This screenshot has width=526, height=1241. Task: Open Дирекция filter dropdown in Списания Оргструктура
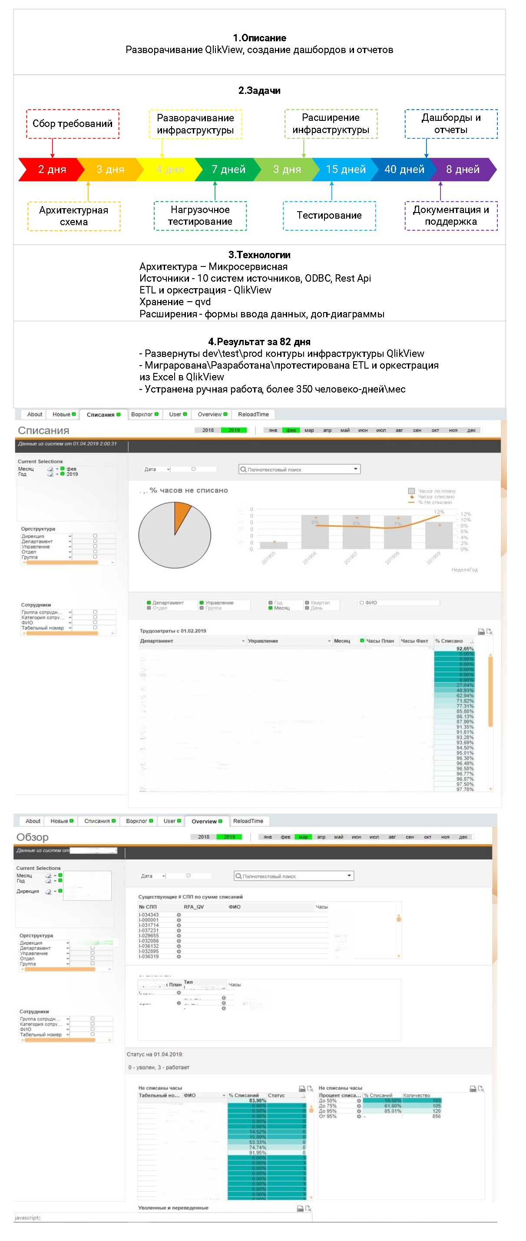70,536
